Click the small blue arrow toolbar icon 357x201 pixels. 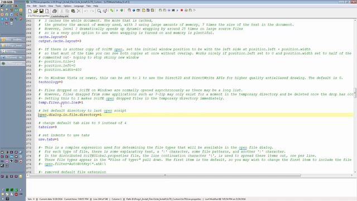point(117,10)
